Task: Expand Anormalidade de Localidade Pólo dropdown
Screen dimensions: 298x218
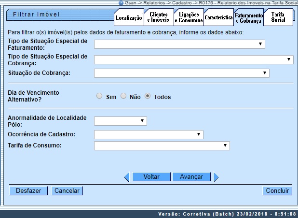Action: point(120,121)
